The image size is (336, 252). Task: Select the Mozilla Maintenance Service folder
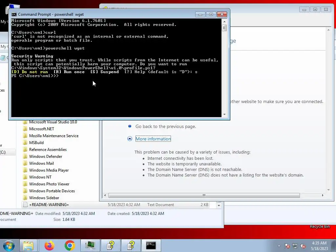[54, 136]
